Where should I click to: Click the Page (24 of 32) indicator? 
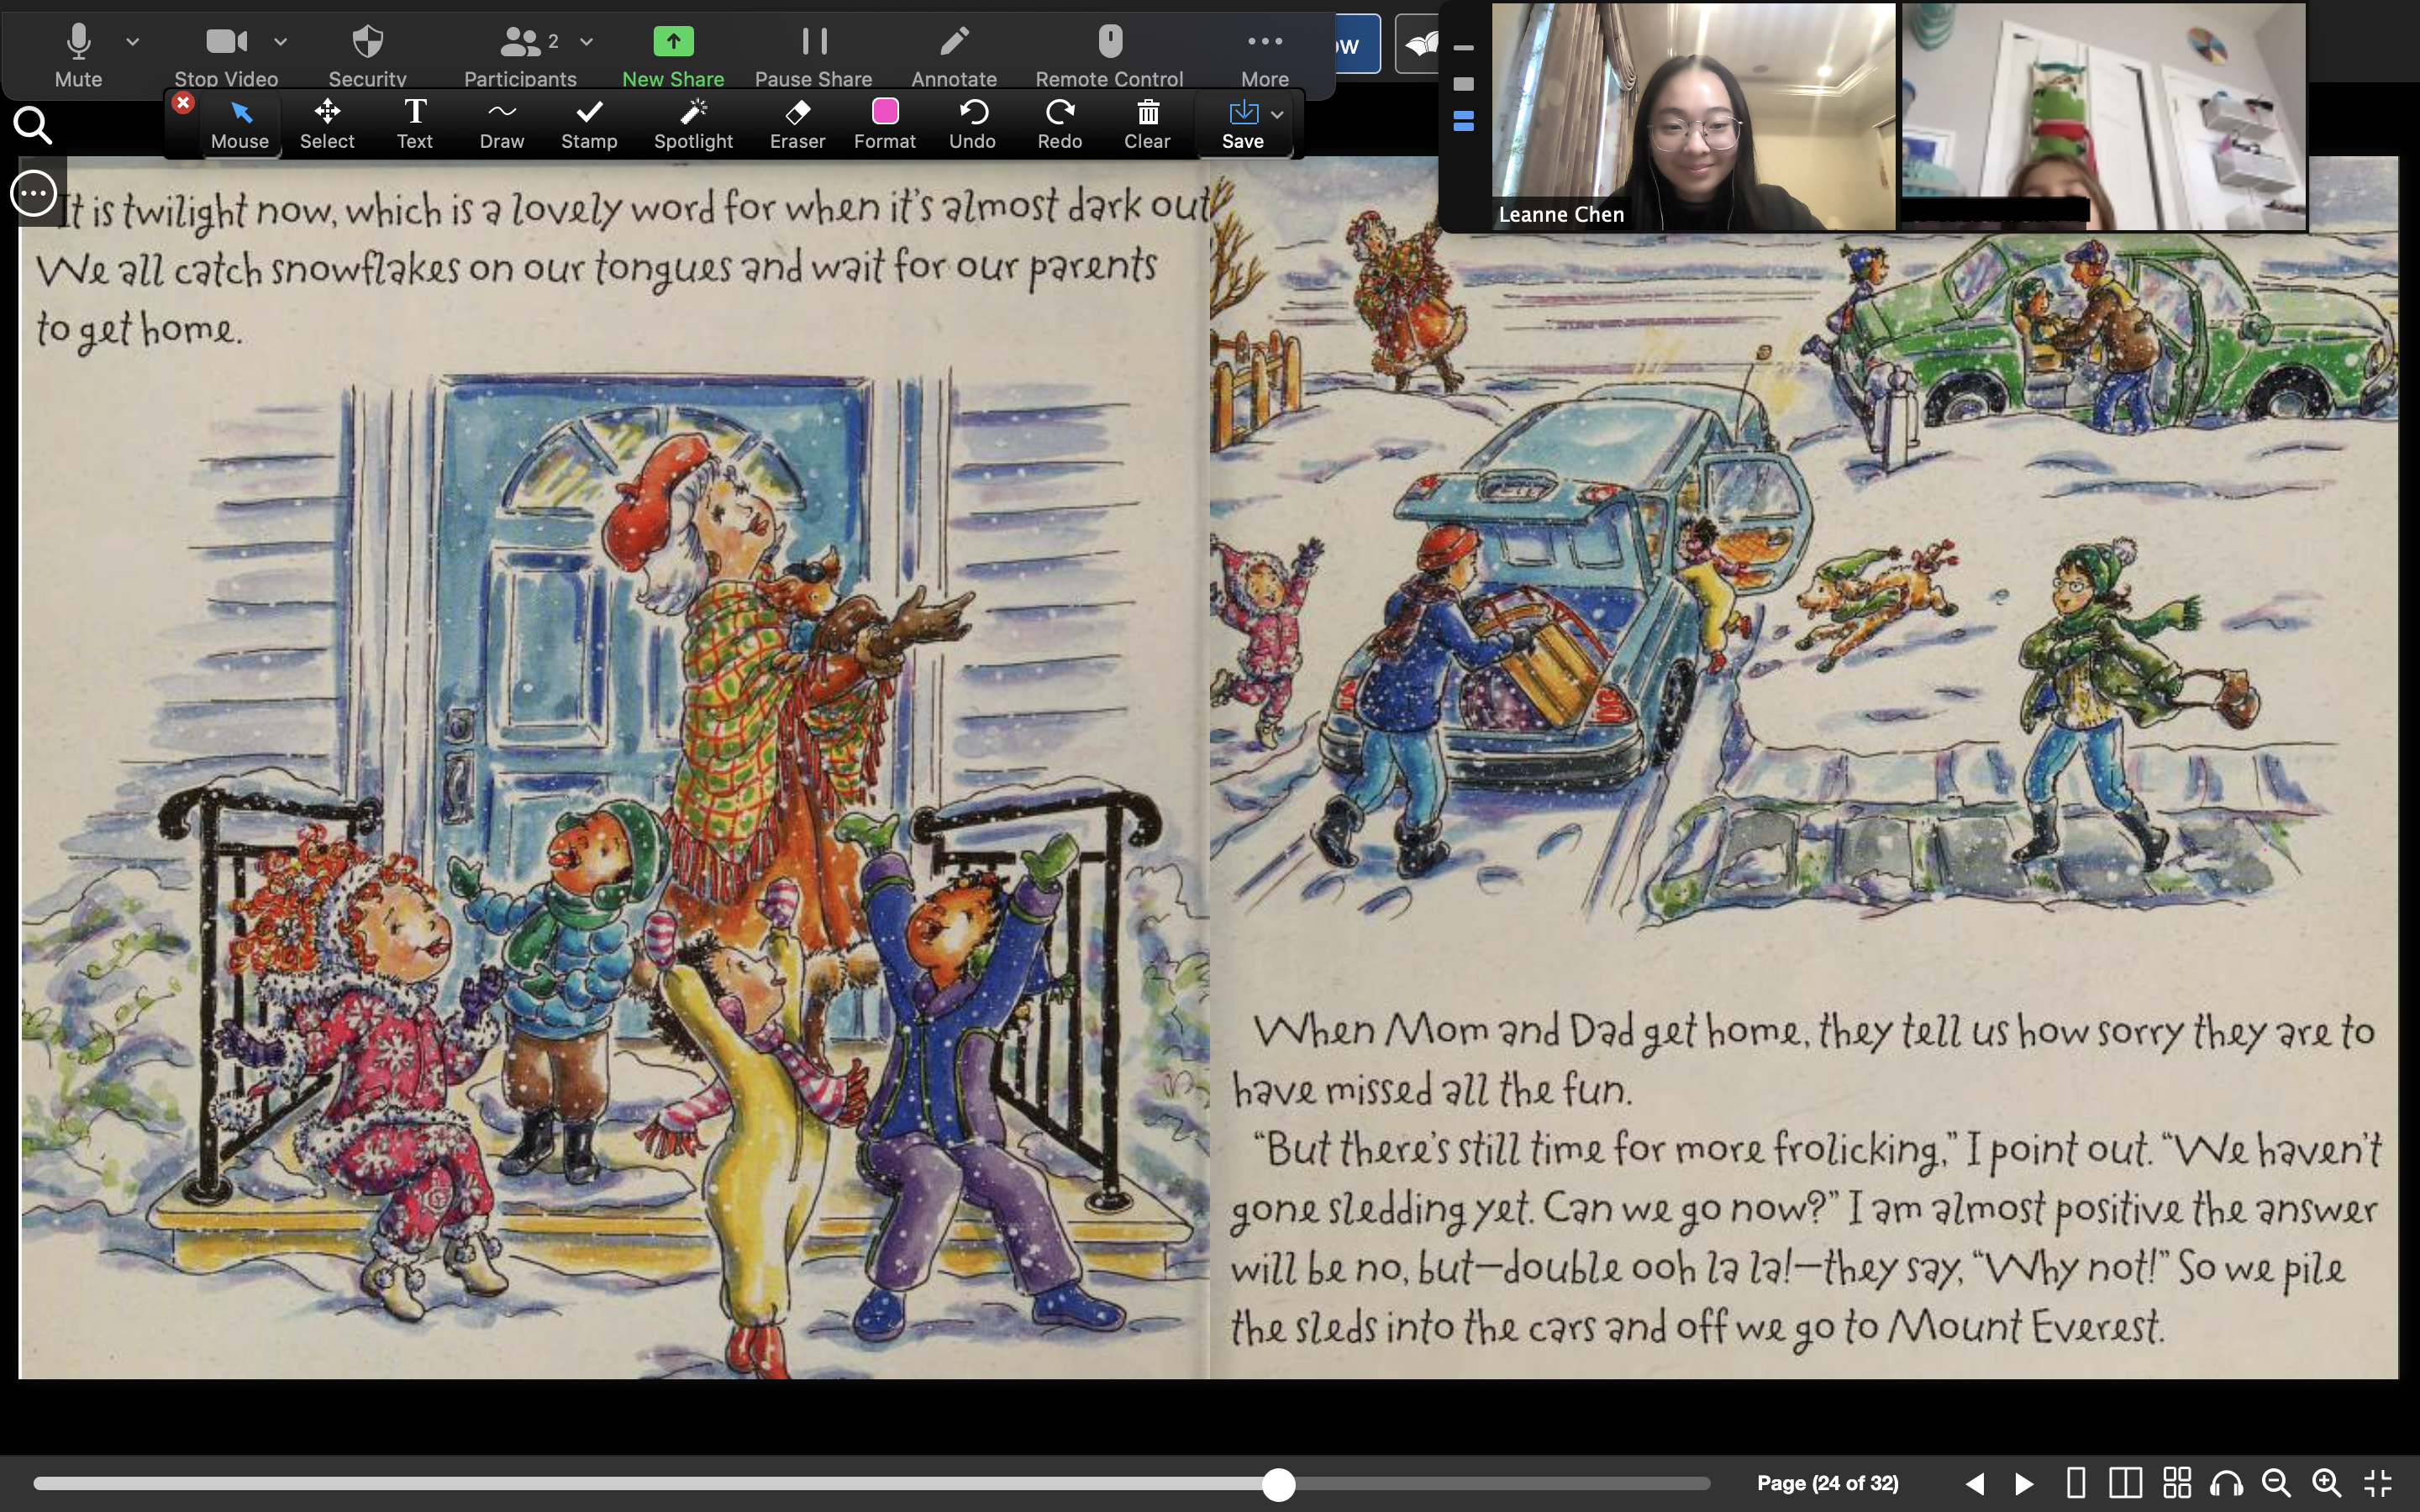1827,1483
